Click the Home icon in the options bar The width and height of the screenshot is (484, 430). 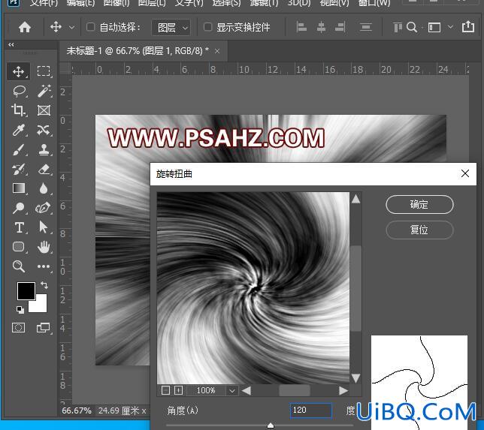tap(25, 28)
